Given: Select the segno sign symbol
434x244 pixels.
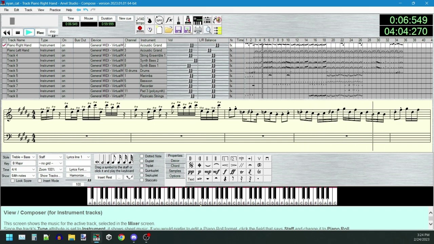Looking at the screenshot, I should [x=191, y=165].
